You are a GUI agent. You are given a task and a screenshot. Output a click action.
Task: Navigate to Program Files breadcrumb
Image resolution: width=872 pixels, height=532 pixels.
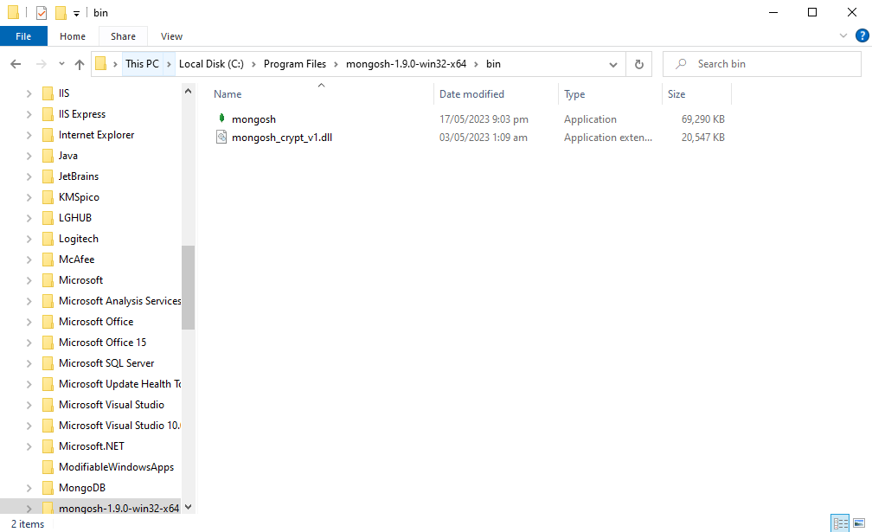coord(295,64)
